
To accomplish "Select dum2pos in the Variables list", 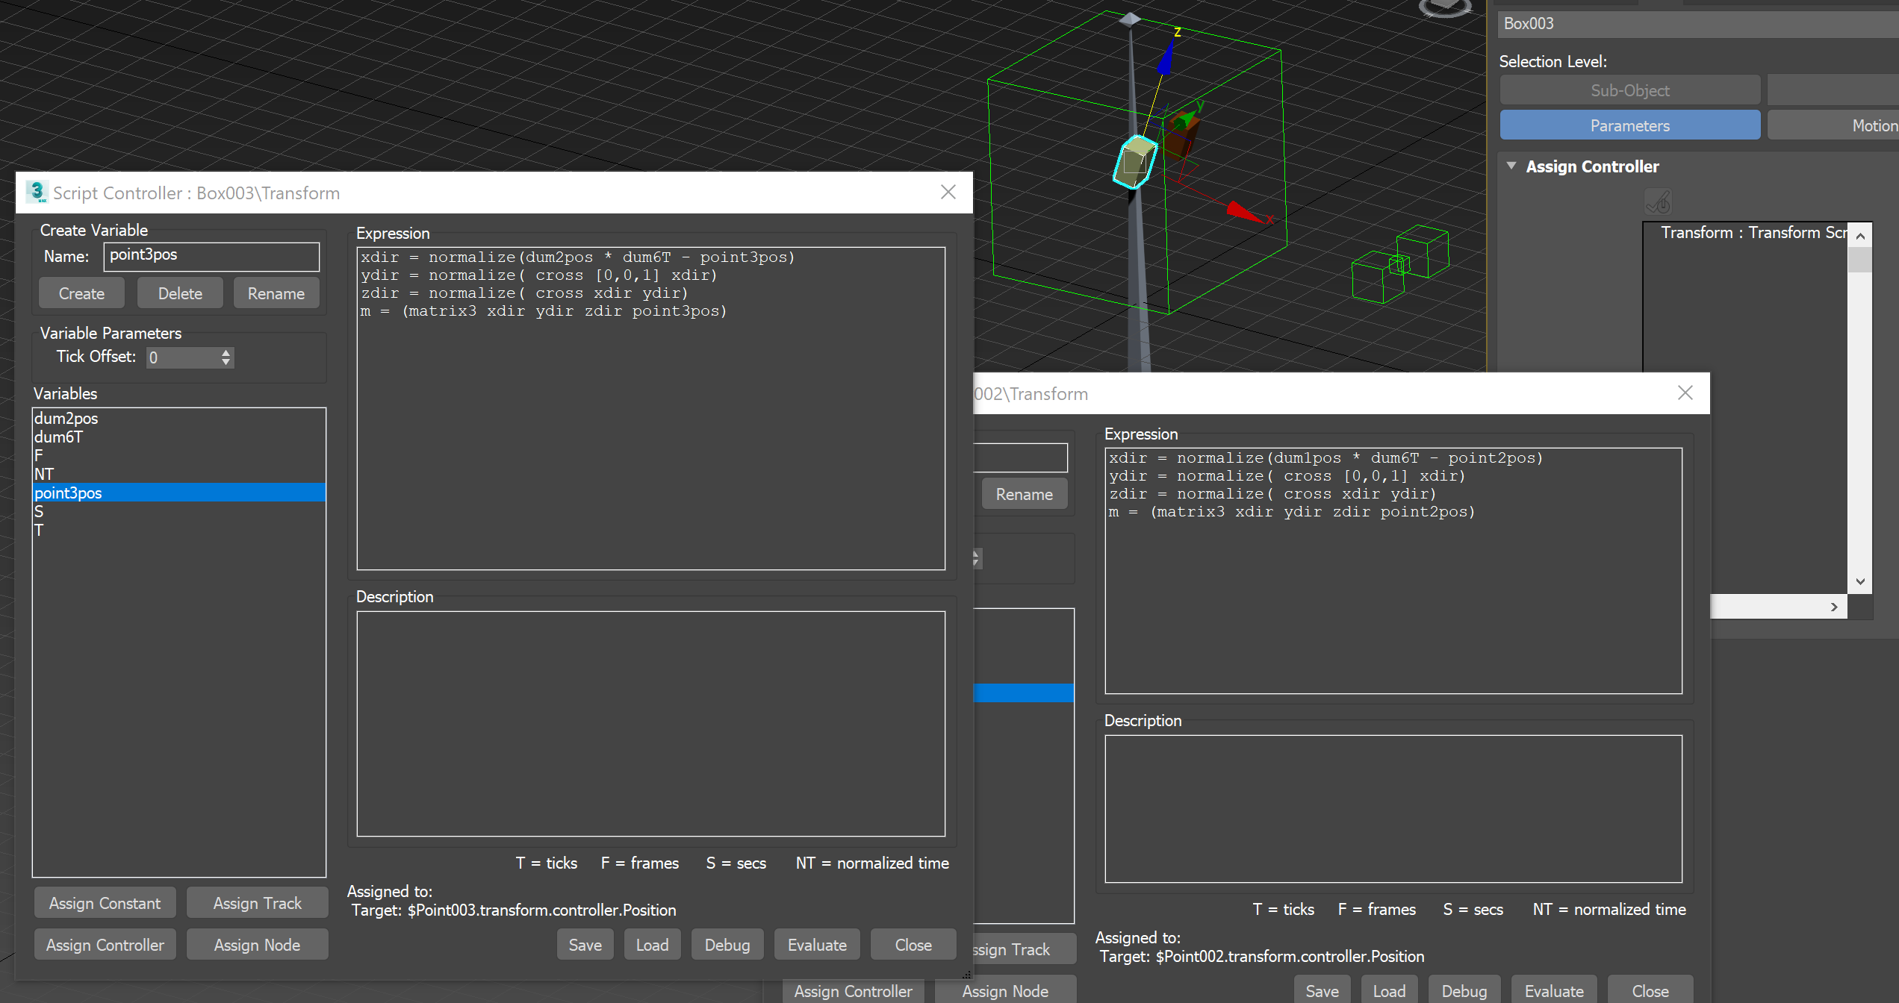I will 66,418.
